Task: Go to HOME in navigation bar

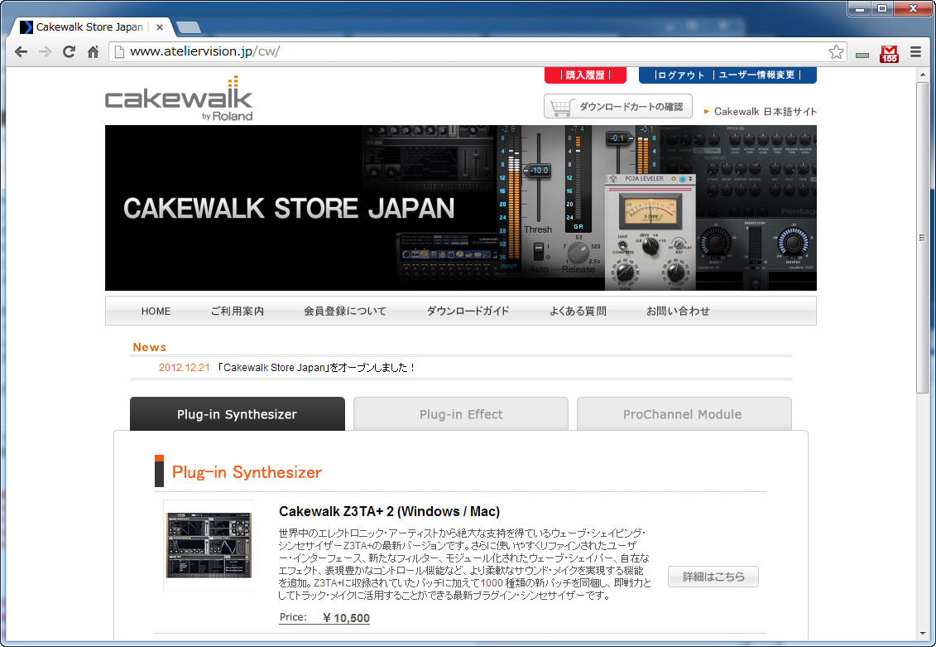Action: pos(156,311)
